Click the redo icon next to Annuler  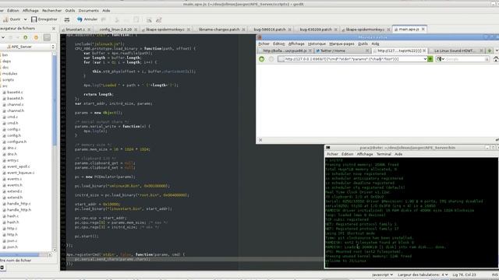coord(104,19)
